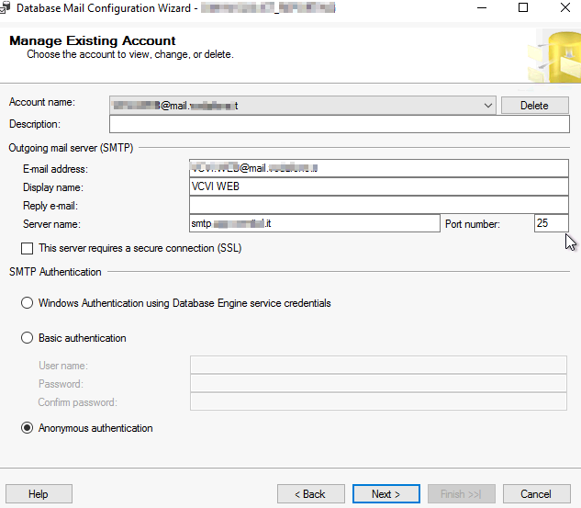Click the E-mail address input field
The width and height of the screenshot is (581, 508).
point(378,169)
